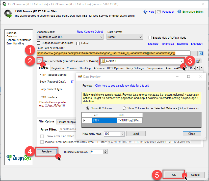Screen dimensions: 209x181
Task: Open the Advanced HTTP Options tab
Action: click(x=108, y=68)
